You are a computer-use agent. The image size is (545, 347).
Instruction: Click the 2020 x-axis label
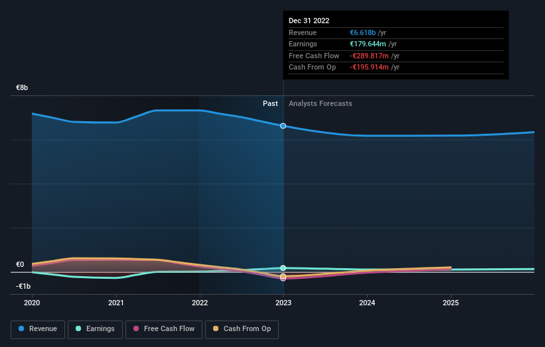point(32,303)
